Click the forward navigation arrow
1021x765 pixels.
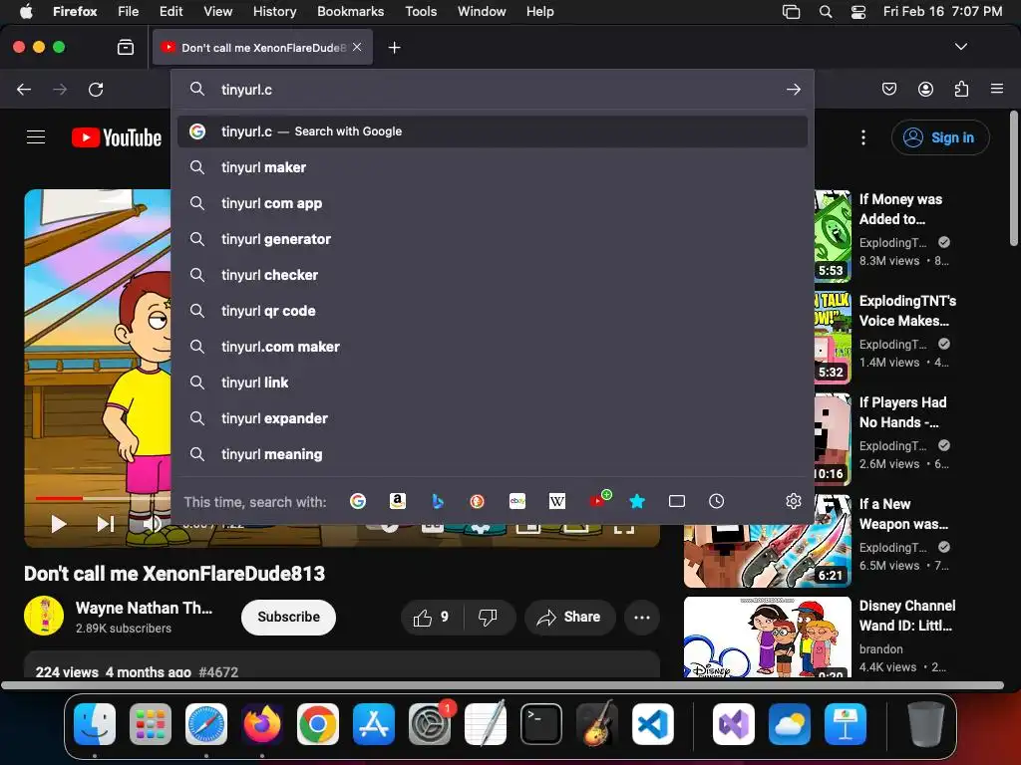tap(60, 89)
